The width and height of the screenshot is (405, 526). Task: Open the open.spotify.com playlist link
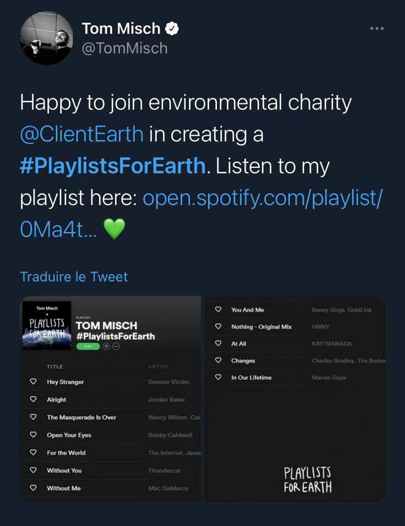click(262, 198)
